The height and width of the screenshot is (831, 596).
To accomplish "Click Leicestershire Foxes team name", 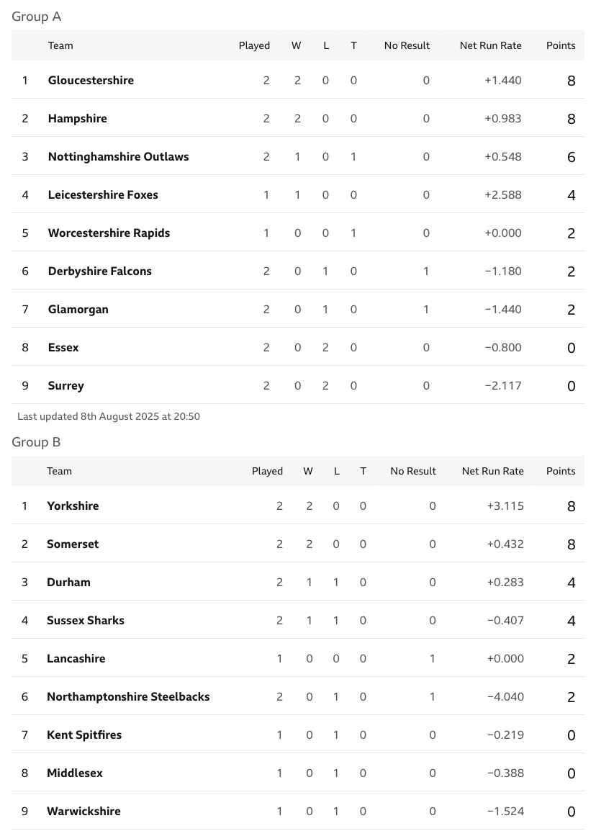I will point(103,194).
